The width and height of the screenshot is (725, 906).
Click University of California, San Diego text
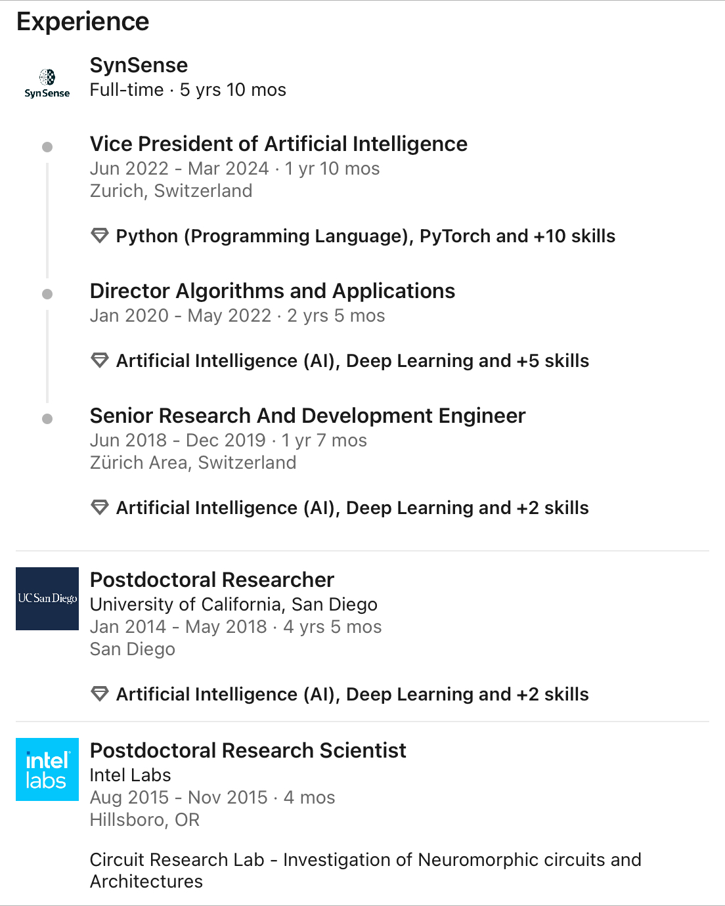(x=234, y=605)
